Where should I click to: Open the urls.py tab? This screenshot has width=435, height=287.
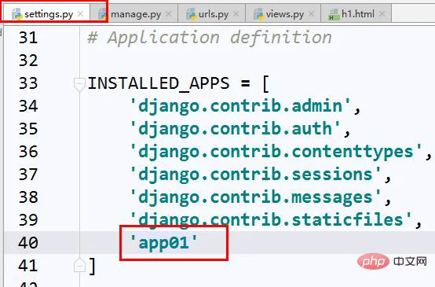(x=211, y=14)
